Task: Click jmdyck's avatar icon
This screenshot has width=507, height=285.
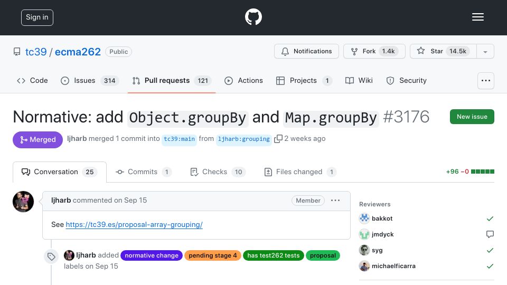Action: pyautogui.click(x=364, y=234)
